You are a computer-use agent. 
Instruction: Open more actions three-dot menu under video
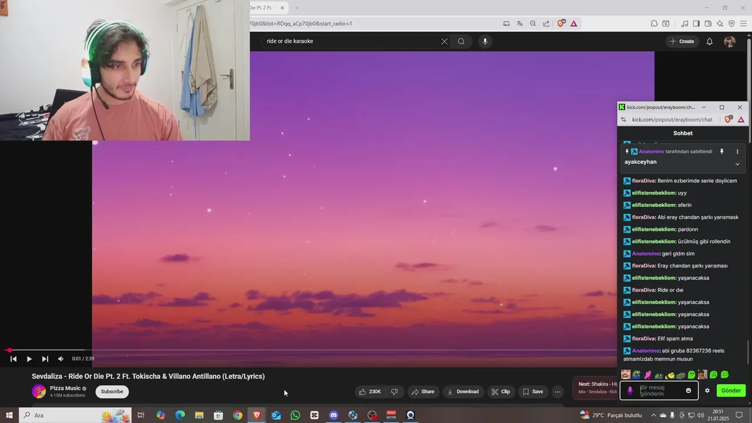(x=558, y=392)
